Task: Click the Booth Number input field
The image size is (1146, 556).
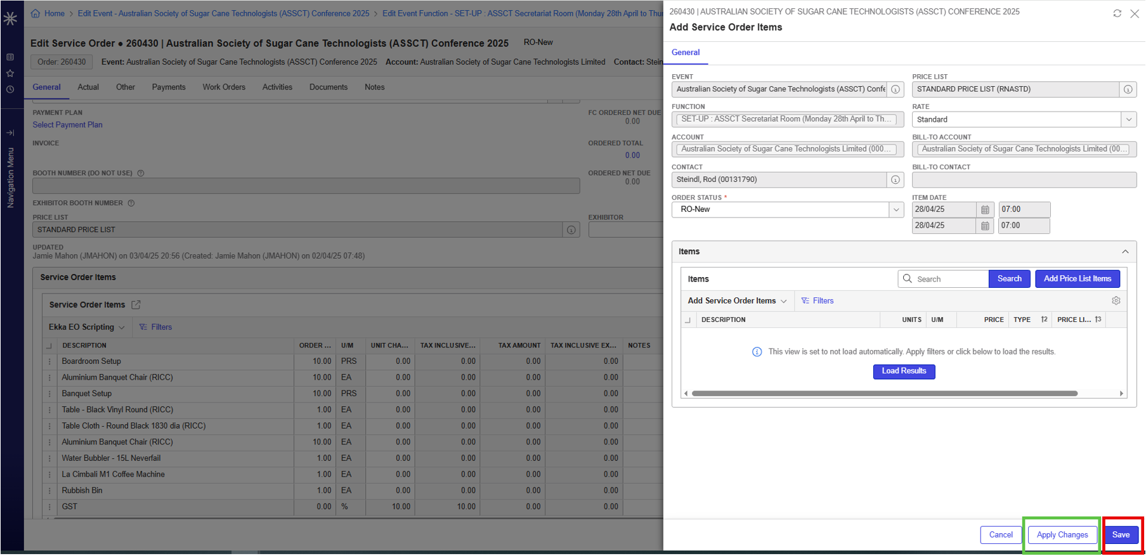Action: (306, 186)
